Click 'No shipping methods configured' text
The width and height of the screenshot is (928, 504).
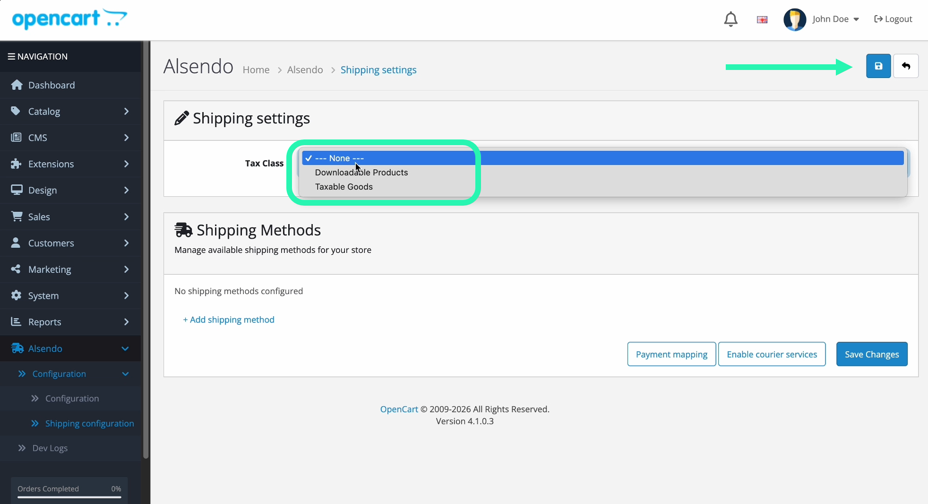coord(239,291)
